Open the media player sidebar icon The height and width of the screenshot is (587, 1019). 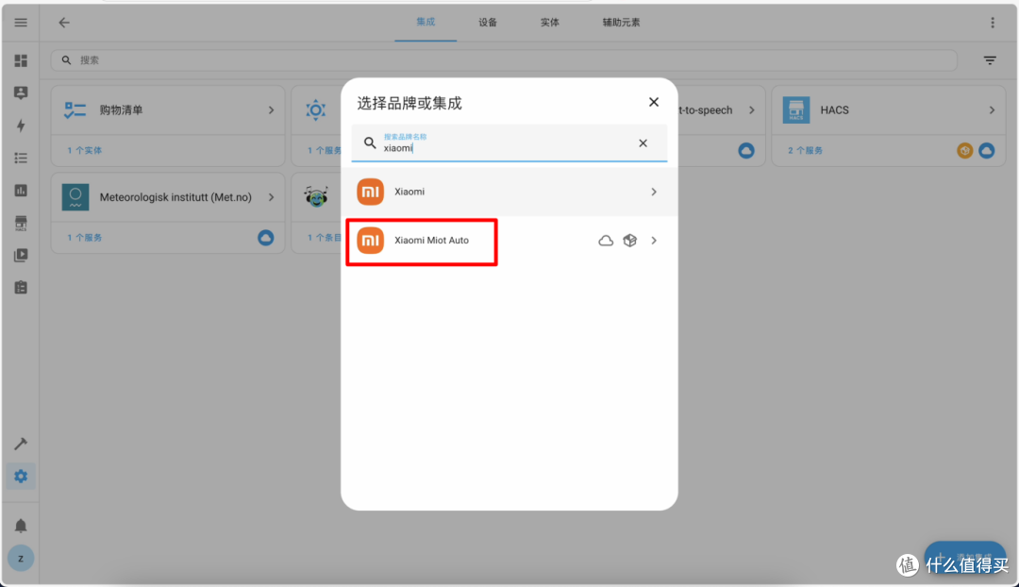click(21, 255)
